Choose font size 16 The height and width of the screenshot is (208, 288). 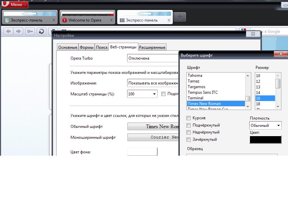coord(265,98)
